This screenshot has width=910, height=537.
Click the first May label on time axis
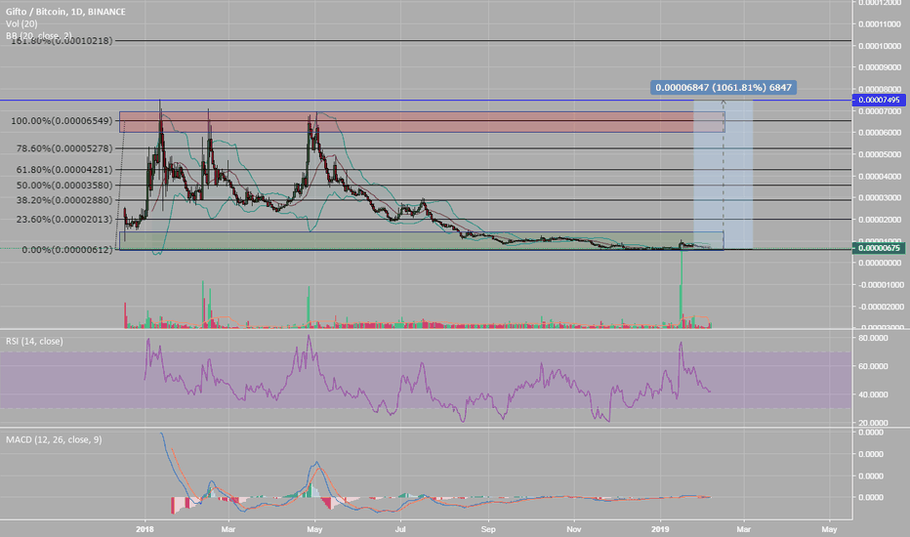coord(314,529)
